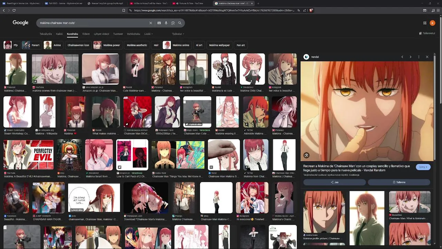
Task: Click the bookmark icon beside the address bar
Action: 124,10
